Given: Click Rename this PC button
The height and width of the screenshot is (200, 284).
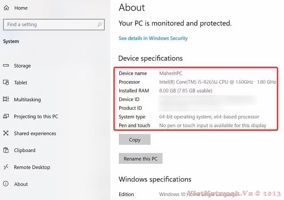Looking at the screenshot, I should pos(140,159).
